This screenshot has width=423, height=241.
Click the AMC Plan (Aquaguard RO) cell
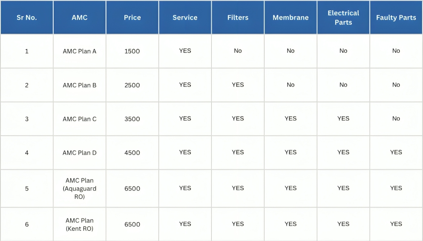pos(80,189)
